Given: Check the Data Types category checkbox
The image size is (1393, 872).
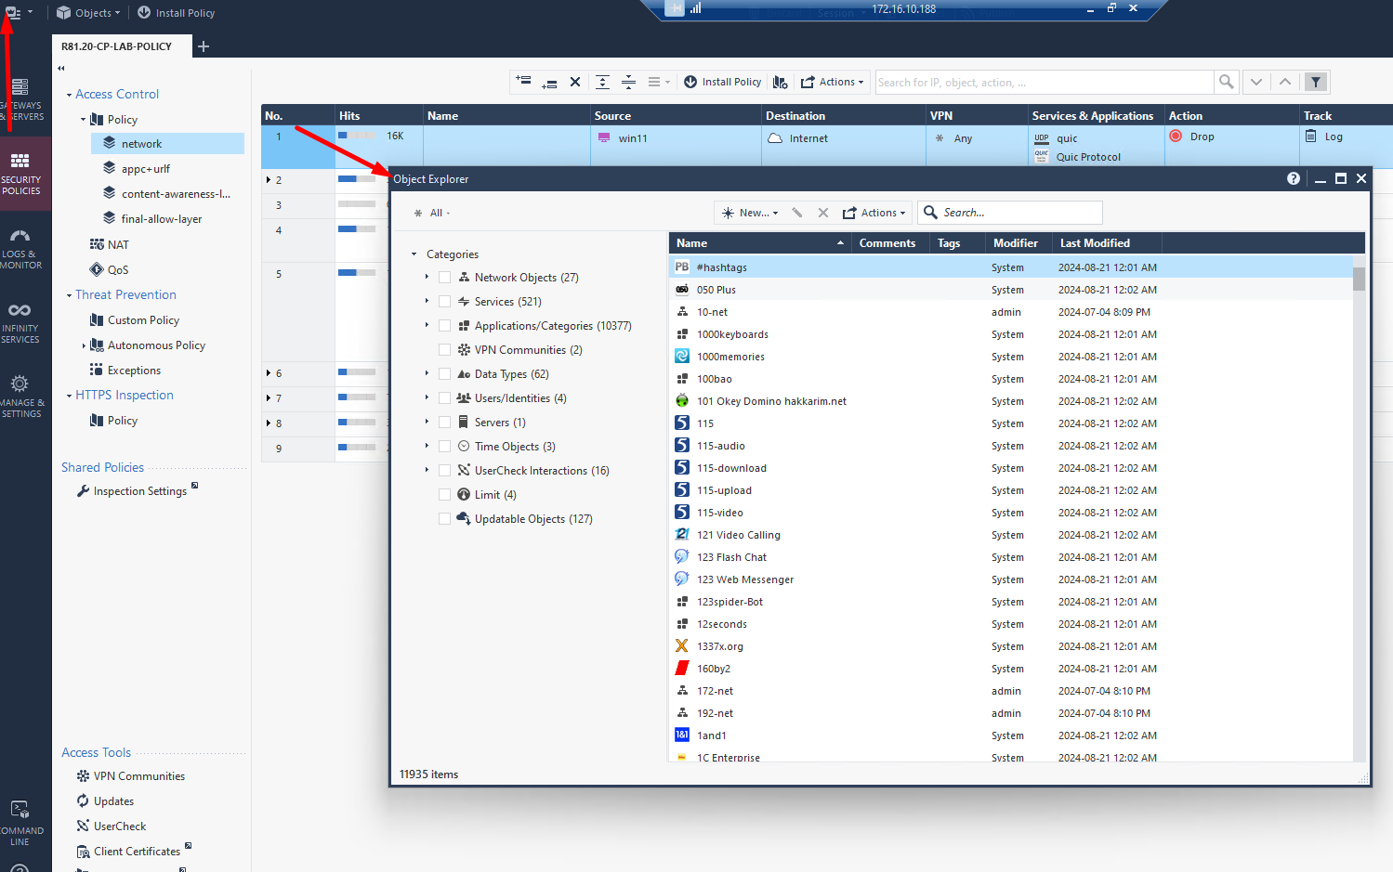Looking at the screenshot, I should (x=444, y=374).
